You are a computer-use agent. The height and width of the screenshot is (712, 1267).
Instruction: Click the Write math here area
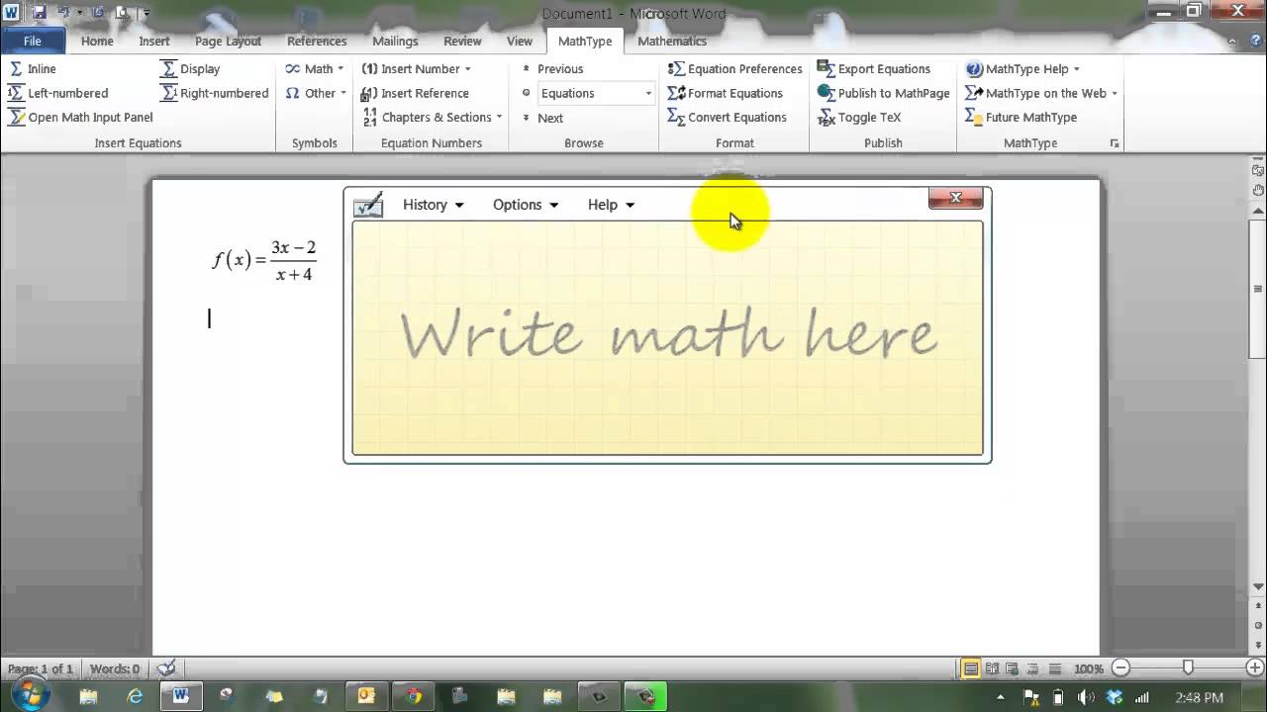(668, 337)
